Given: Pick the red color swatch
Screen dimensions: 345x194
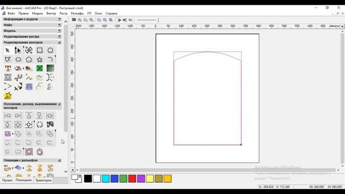Looking at the screenshot, I should point(132,178).
